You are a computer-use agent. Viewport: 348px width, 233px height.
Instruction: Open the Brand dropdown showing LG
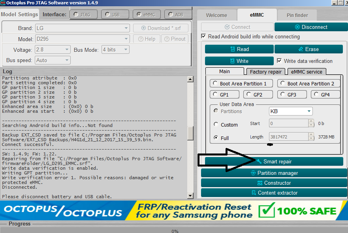tap(82, 28)
